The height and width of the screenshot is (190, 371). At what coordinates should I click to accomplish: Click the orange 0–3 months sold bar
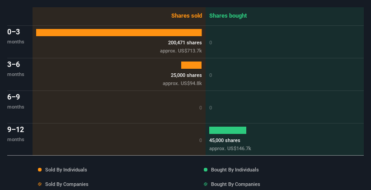coord(119,33)
